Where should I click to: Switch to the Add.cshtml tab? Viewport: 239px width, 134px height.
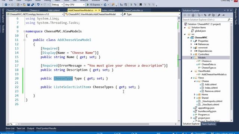tap(54, 10)
